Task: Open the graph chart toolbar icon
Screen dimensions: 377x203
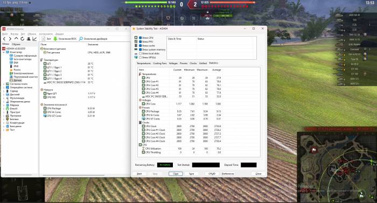Action: [x=34, y=39]
